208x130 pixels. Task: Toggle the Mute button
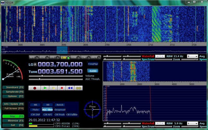[36, 110]
